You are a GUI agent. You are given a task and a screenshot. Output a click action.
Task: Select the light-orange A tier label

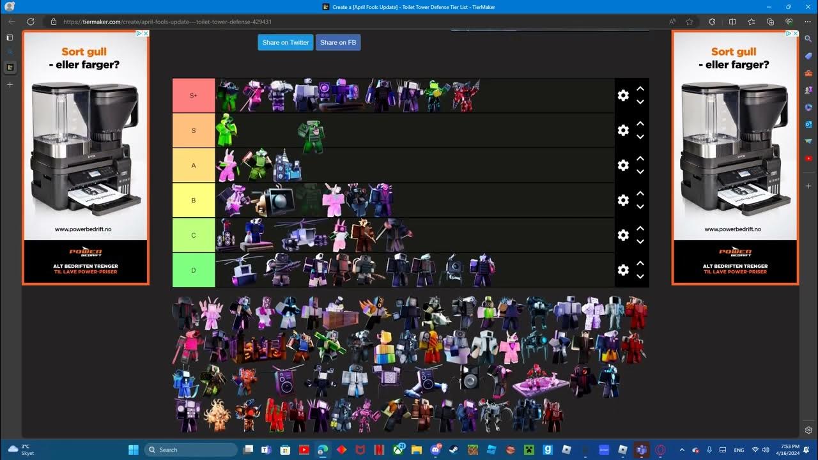[194, 165]
